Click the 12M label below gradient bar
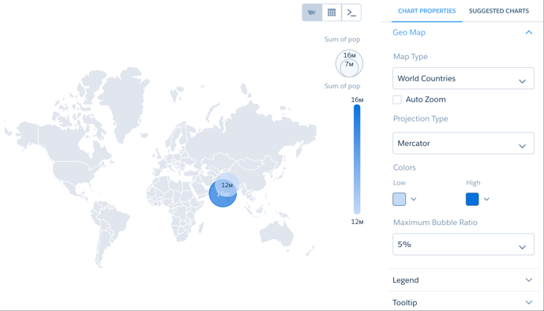Viewport: 544px width, 311px height. tap(357, 222)
